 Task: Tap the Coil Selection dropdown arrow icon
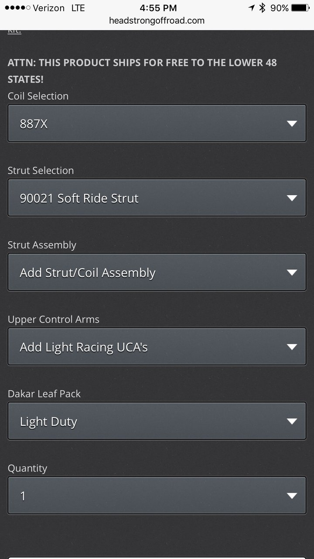(292, 124)
